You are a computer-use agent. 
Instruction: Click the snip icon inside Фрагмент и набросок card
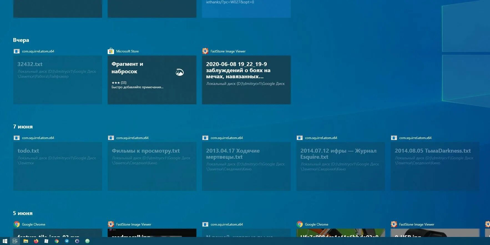click(180, 72)
